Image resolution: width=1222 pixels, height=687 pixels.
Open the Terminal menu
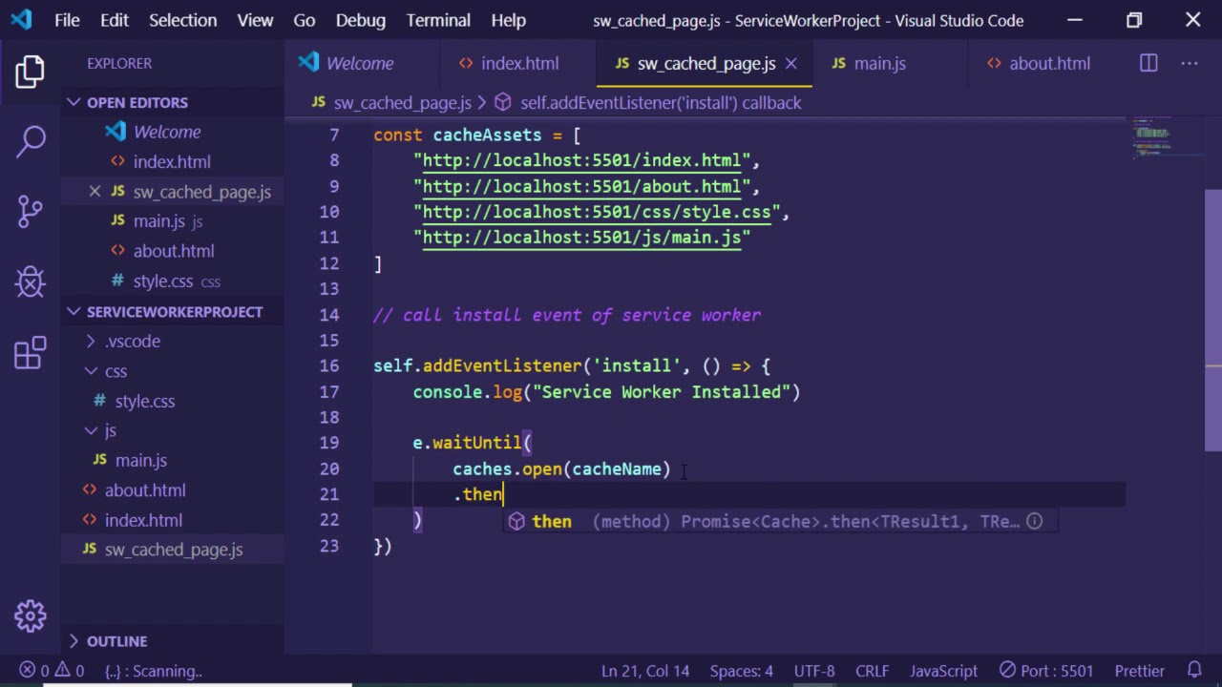pos(438,20)
